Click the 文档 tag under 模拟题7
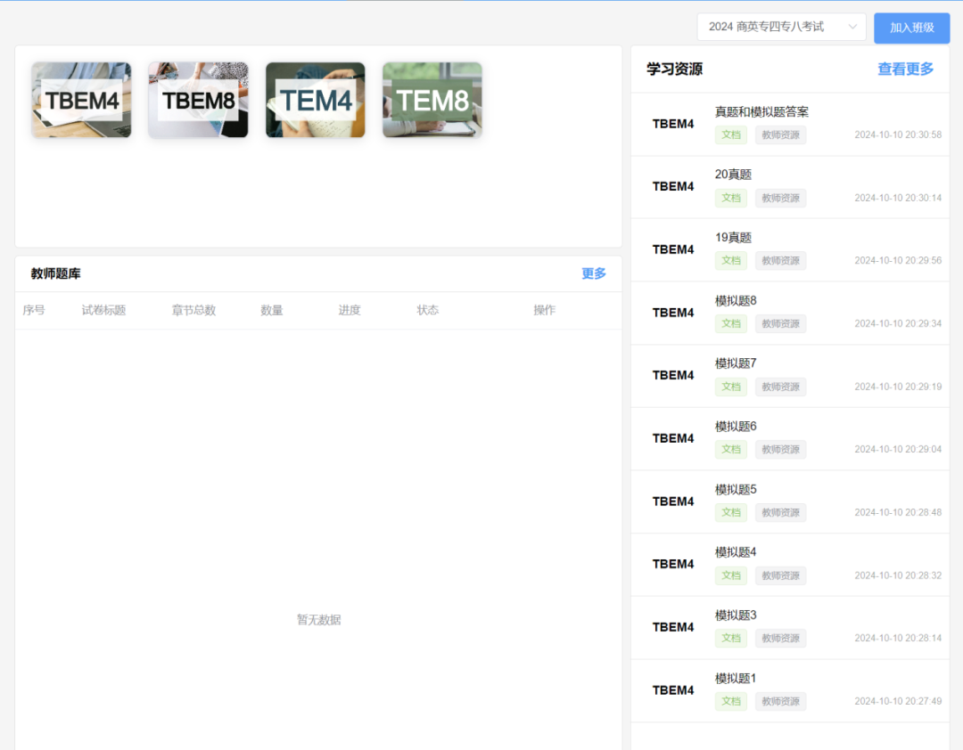The image size is (963, 750). point(731,387)
